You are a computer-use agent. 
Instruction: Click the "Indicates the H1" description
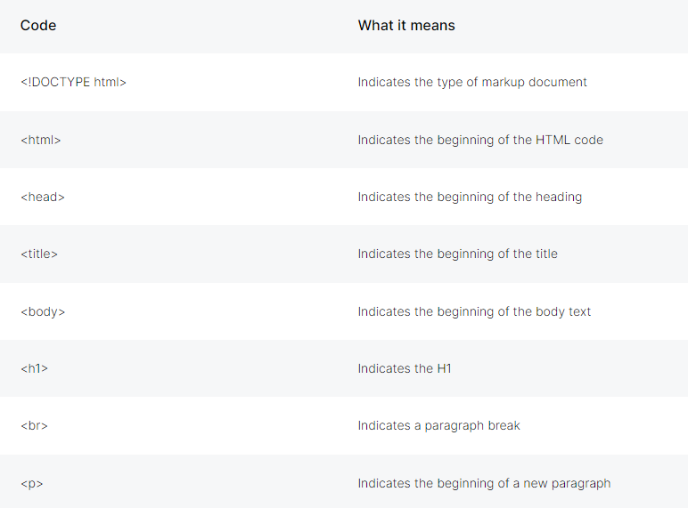click(x=405, y=368)
